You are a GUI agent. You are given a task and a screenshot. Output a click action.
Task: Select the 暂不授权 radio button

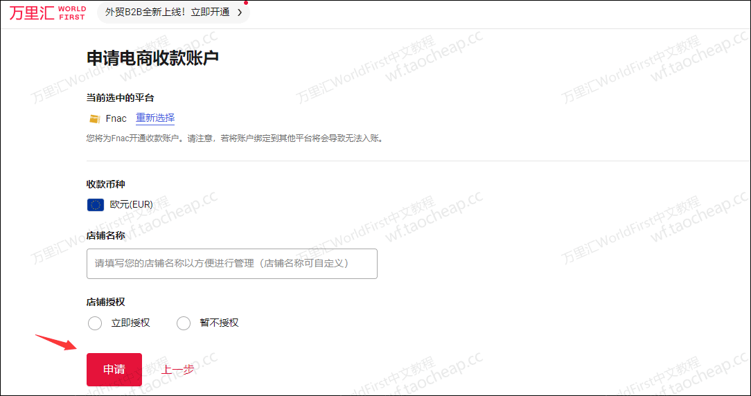184,323
